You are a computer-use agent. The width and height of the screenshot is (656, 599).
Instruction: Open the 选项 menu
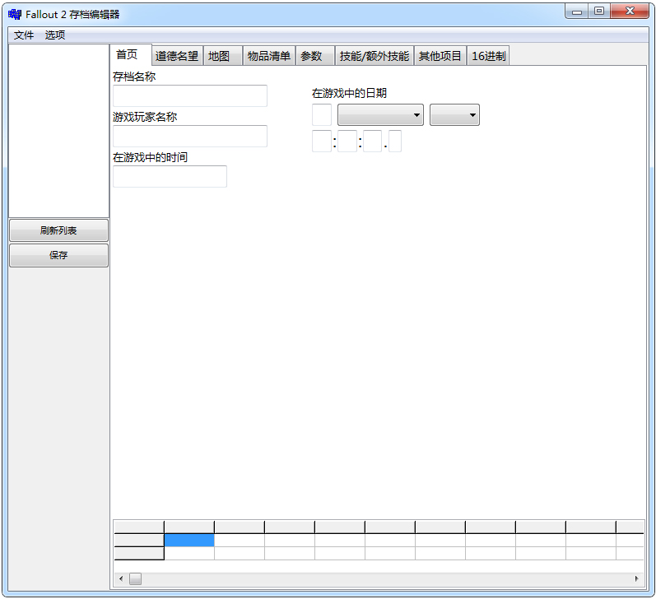pos(55,35)
